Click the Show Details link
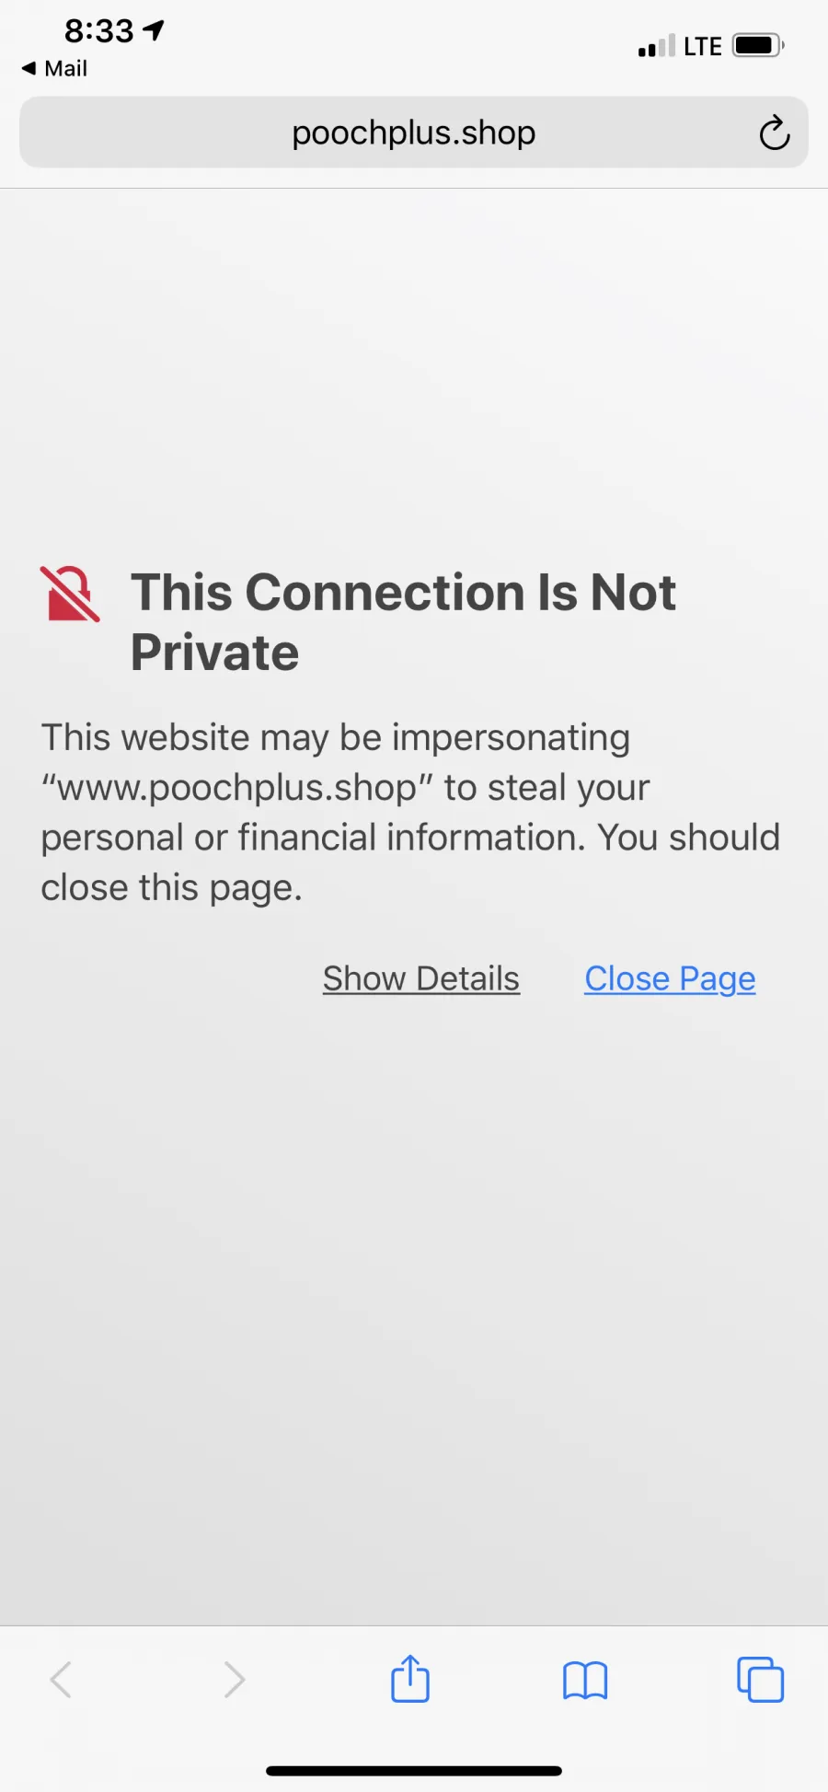This screenshot has height=1792, width=828. coord(421,978)
